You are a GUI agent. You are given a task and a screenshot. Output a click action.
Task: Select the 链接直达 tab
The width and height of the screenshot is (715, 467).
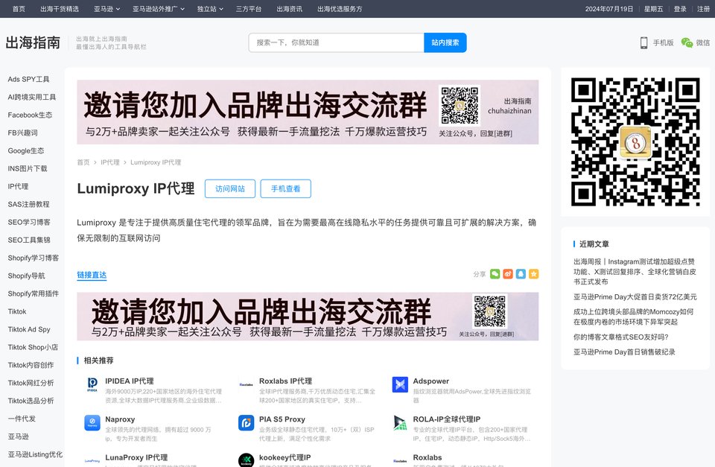click(92, 275)
